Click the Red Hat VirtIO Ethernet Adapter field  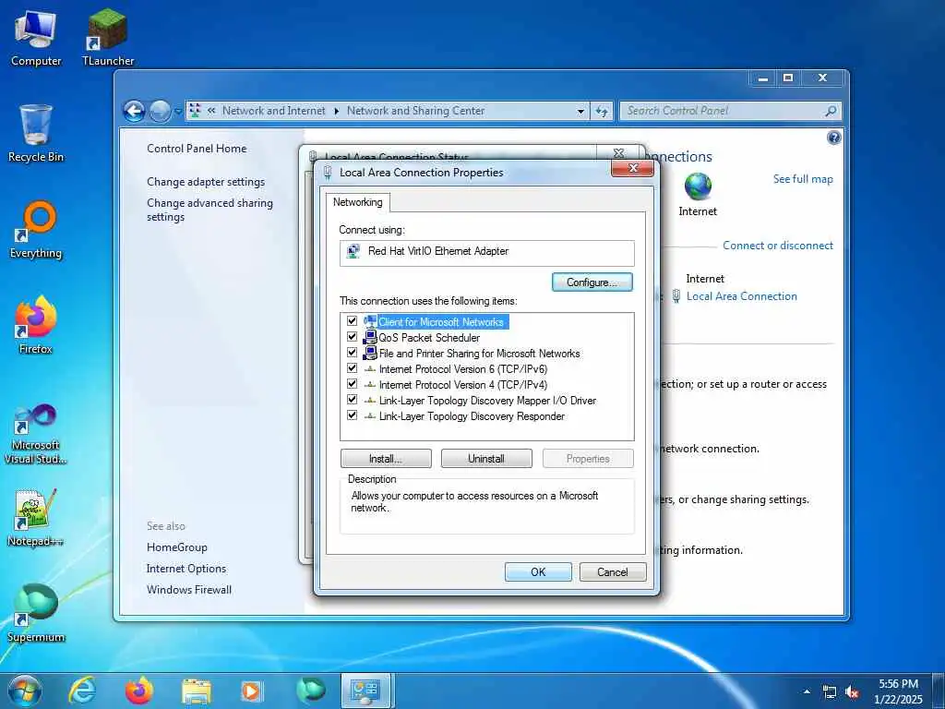[487, 253]
